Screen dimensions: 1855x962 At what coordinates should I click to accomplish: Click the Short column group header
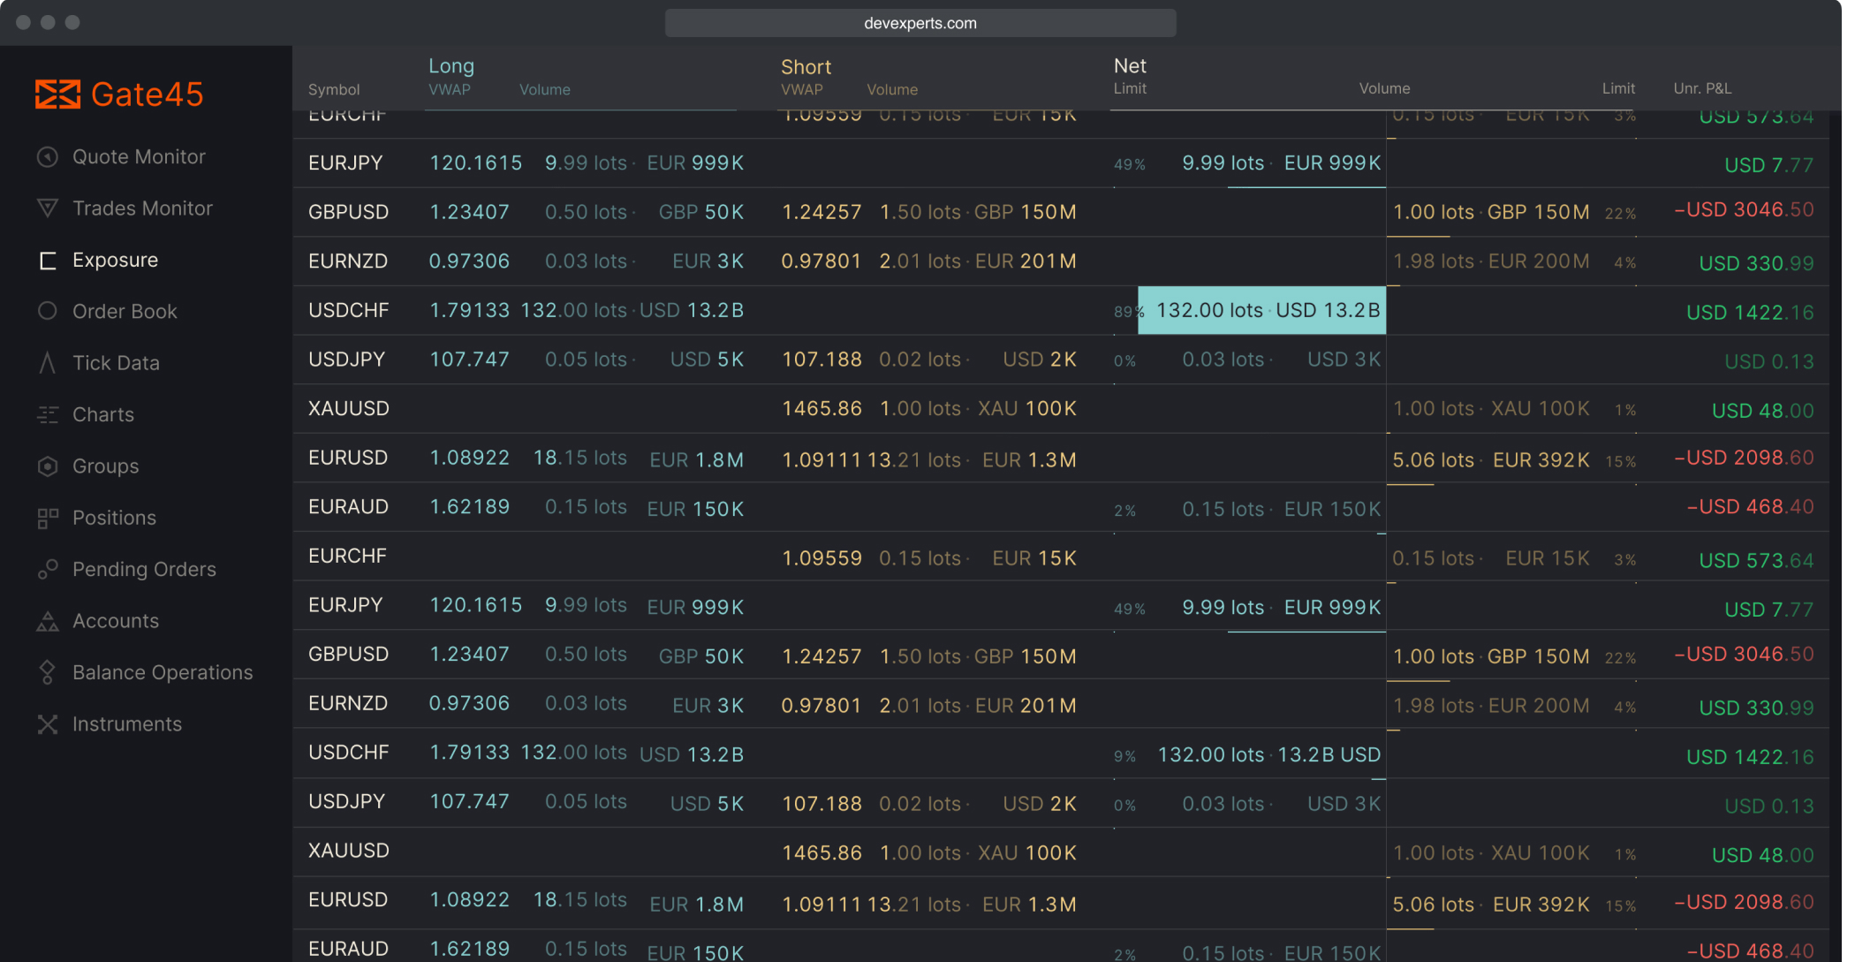pos(805,66)
